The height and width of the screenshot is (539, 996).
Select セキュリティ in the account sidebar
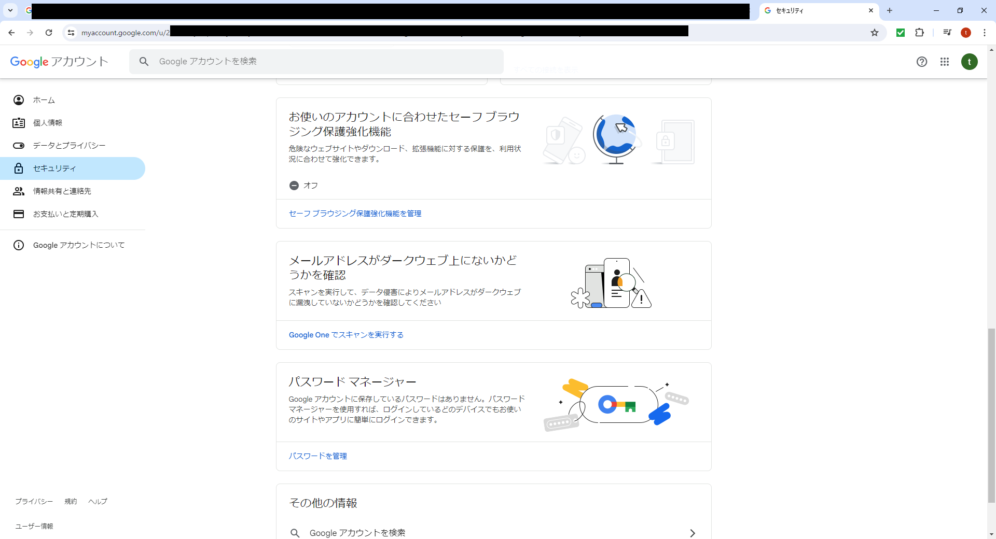coord(54,168)
